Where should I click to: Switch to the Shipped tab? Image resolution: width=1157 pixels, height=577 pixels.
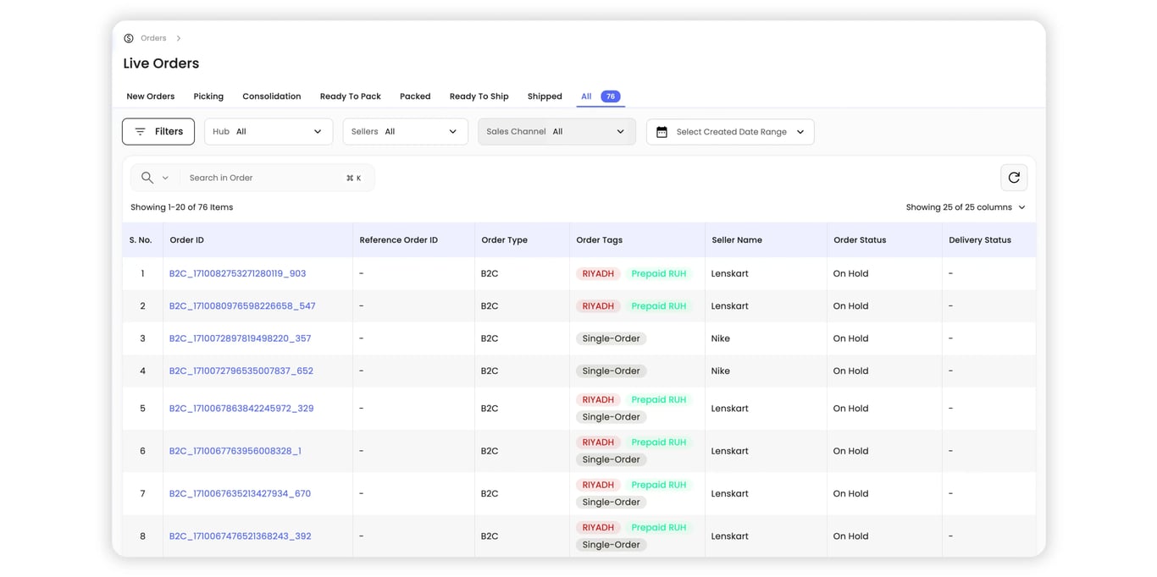544,96
